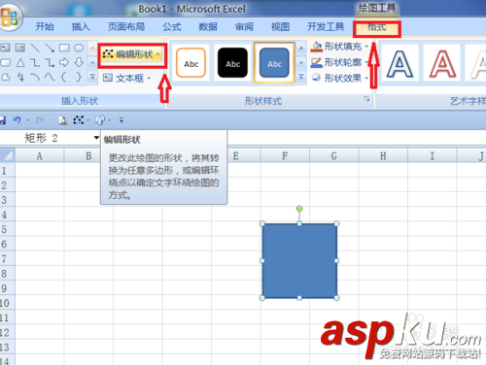Select the Elbow Connector shape
486x365 pixels.
click(x=35, y=62)
